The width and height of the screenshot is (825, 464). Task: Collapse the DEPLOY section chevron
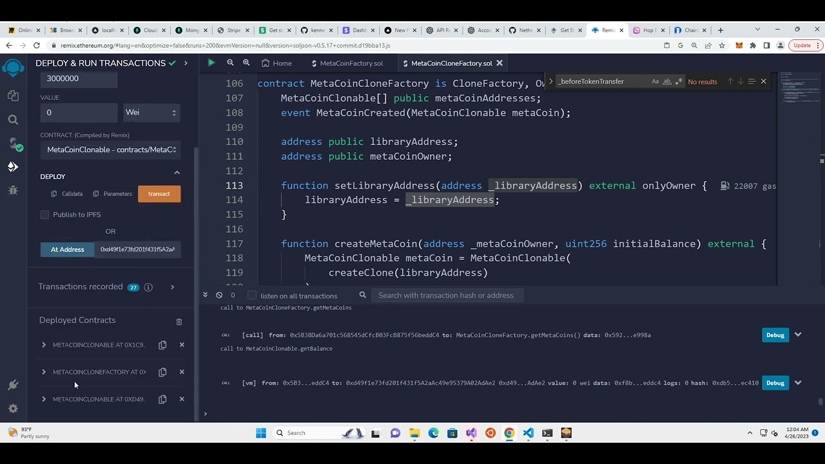point(177,173)
